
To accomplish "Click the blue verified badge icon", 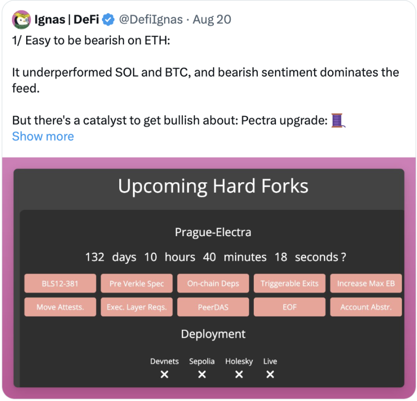I will pos(109,20).
